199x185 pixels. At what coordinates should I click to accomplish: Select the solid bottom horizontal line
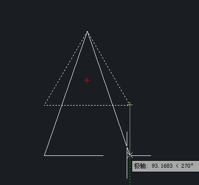tap(74, 155)
